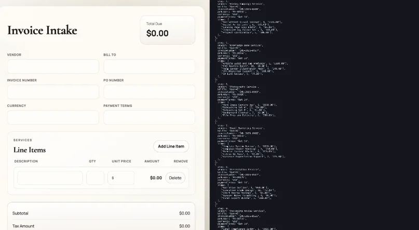Screen dimensions: 419x230
Task: Click the Vendor input field
Action: coord(53,66)
